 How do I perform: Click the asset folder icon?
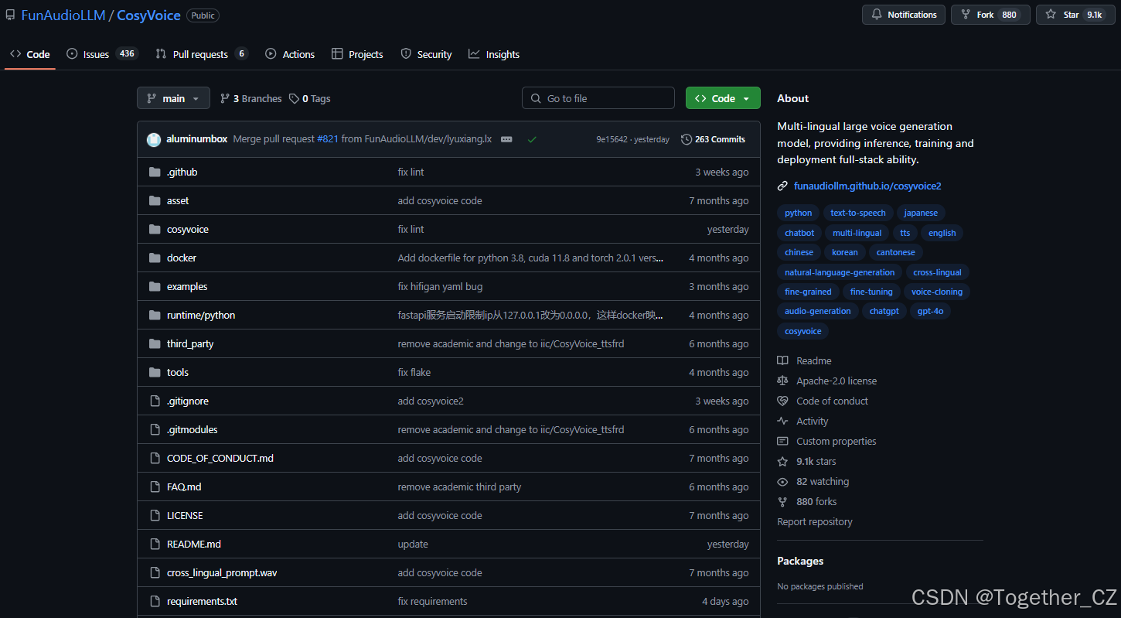154,200
